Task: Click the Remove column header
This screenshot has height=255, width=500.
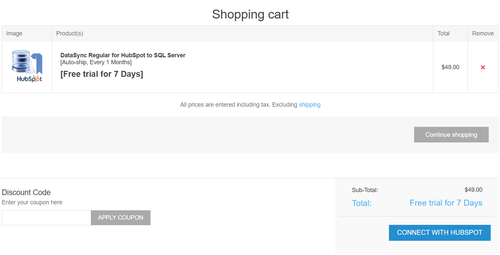Action: pyautogui.click(x=483, y=33)
